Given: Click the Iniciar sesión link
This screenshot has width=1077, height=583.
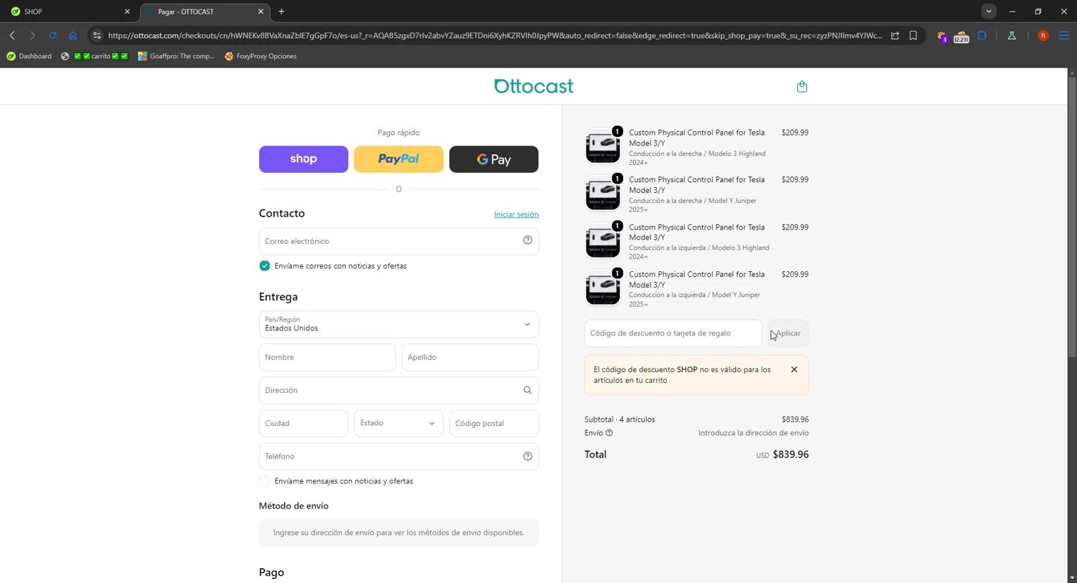Looking at the screenshot, I should coord(516,214).
